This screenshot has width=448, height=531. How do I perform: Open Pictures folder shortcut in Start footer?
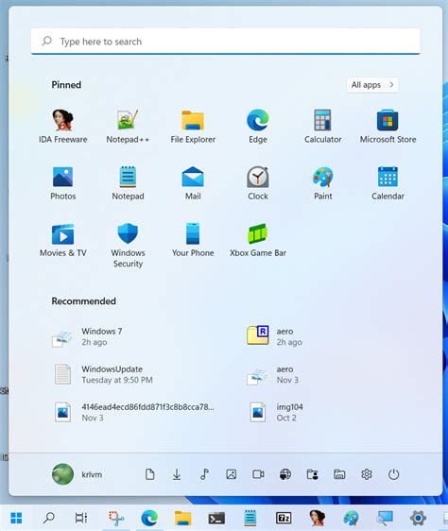(x=232, y=474)
